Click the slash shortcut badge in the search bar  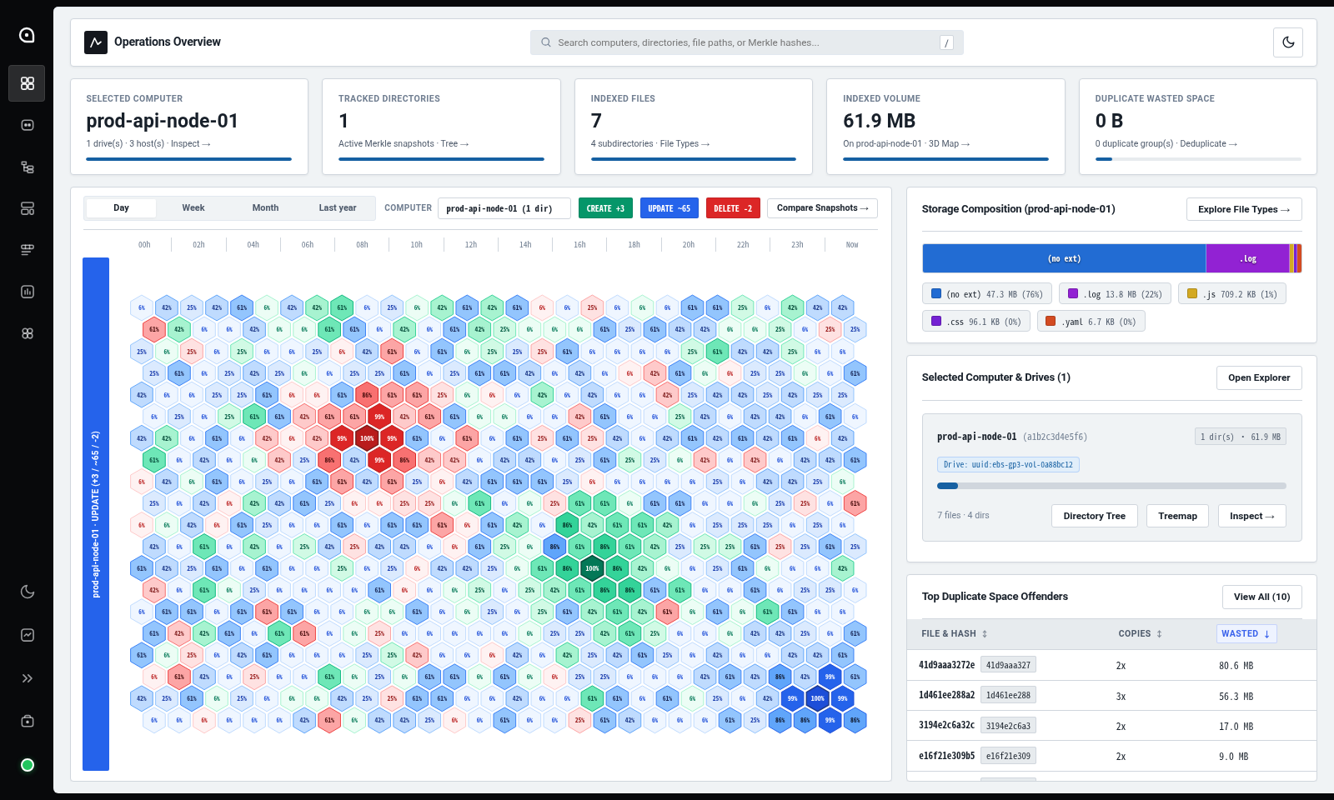coord(946,42)
